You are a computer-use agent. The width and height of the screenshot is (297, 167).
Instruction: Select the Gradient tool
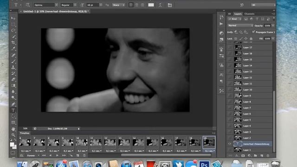(x=13, y=85)
